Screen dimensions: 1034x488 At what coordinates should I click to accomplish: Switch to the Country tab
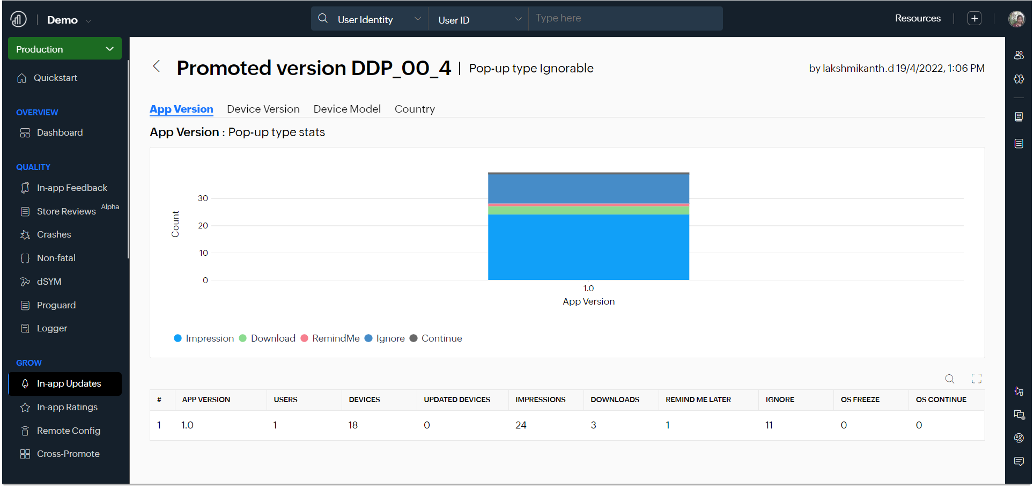pyautogui.click(x=415, y=109)
